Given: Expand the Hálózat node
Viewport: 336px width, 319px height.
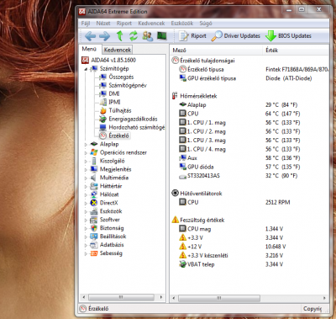Looking at the screenshot, I should point(86,195).
